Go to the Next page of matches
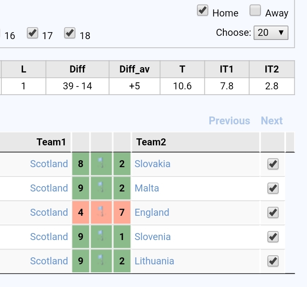 (x=272, y=121)
